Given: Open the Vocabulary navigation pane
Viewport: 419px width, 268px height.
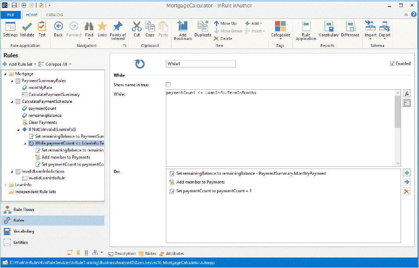Looking at the screenshot, I should 23,231.
